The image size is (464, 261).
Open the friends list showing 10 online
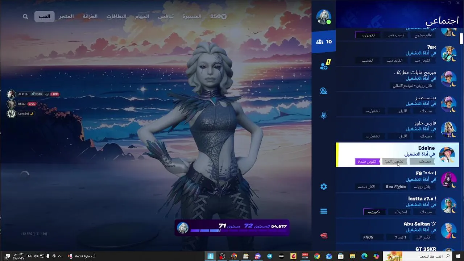click(324, 42)
